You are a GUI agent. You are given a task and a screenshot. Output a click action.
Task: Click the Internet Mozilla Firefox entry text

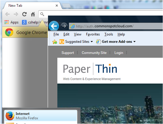[x=27, y=116]
